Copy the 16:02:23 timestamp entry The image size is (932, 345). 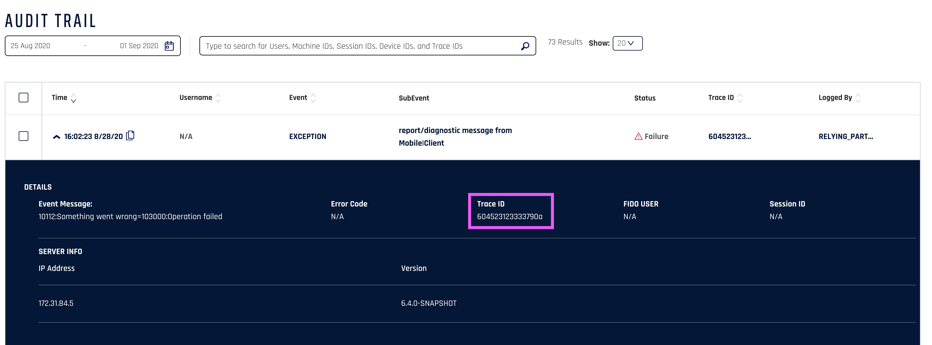pos(130,135)
